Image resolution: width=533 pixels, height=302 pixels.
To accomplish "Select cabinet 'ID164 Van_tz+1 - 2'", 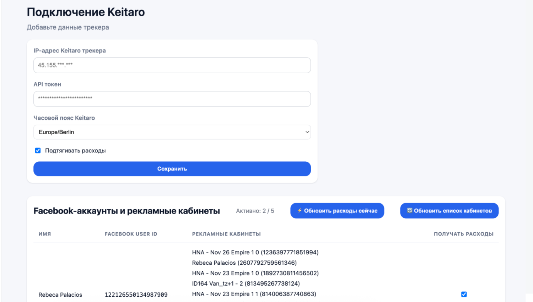I will tap(246, 284).
